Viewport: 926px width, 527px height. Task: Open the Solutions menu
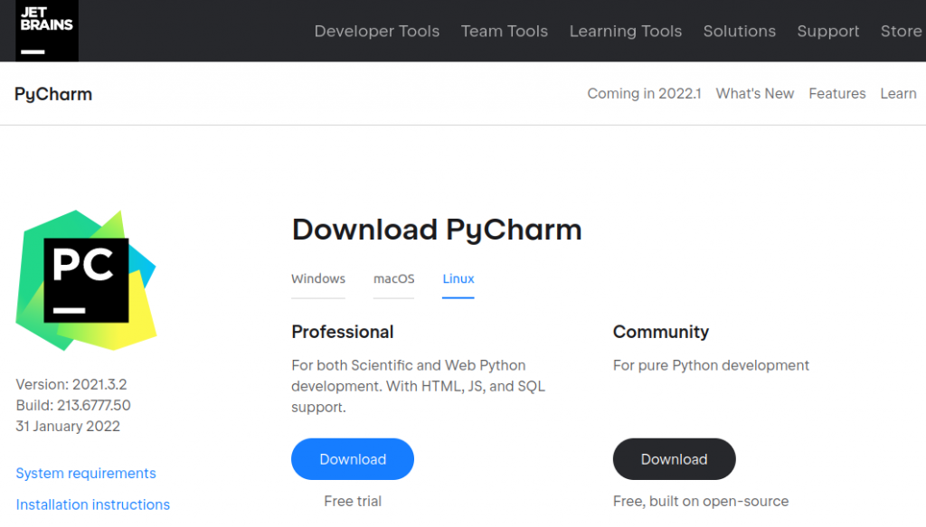(739, 31)
